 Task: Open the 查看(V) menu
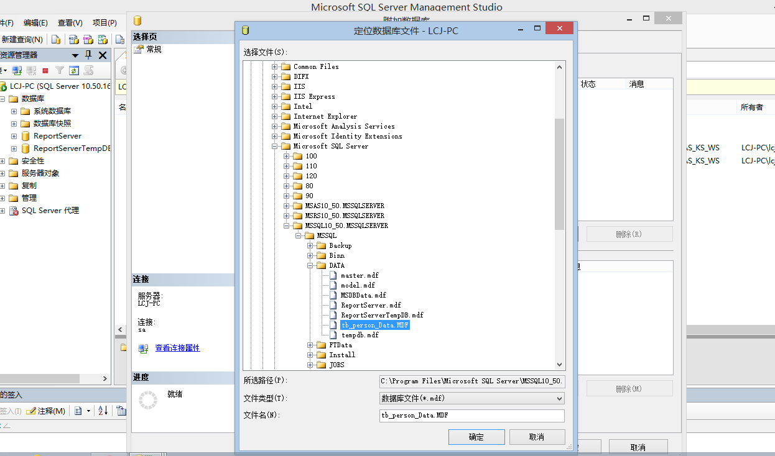(x=70, y=22)
